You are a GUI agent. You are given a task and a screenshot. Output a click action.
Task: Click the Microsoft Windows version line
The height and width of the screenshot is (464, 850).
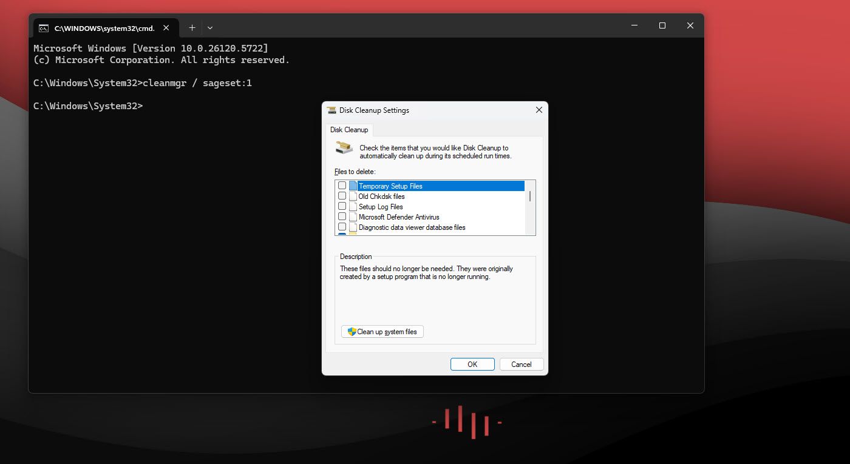(151, 49)
